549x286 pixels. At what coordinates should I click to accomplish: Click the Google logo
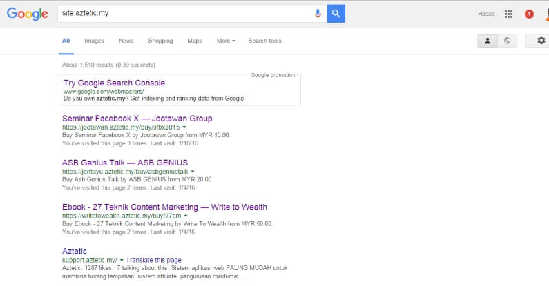pos(28,14)
